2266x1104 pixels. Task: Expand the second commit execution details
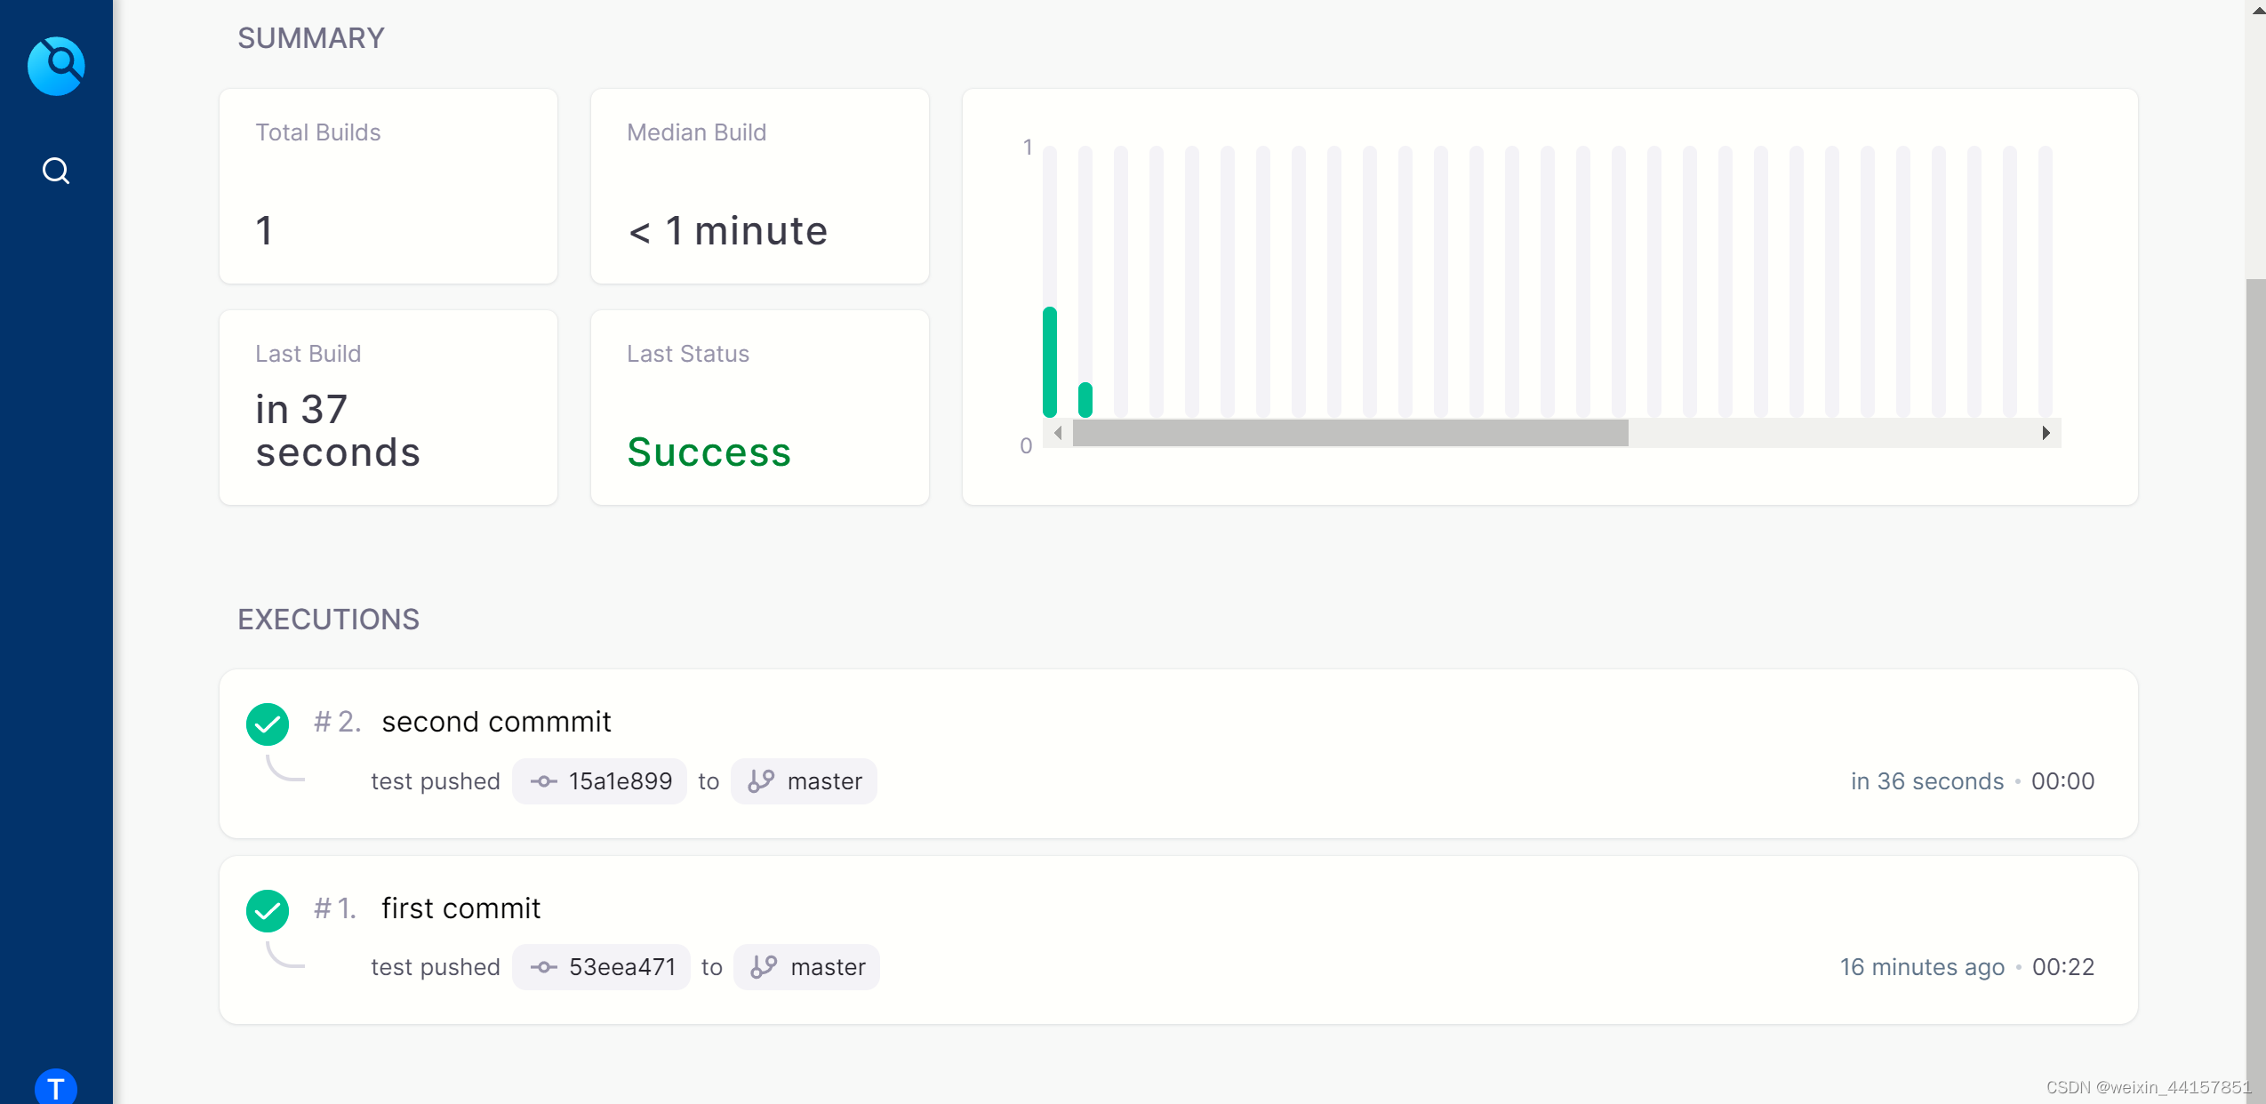point(497,721)
